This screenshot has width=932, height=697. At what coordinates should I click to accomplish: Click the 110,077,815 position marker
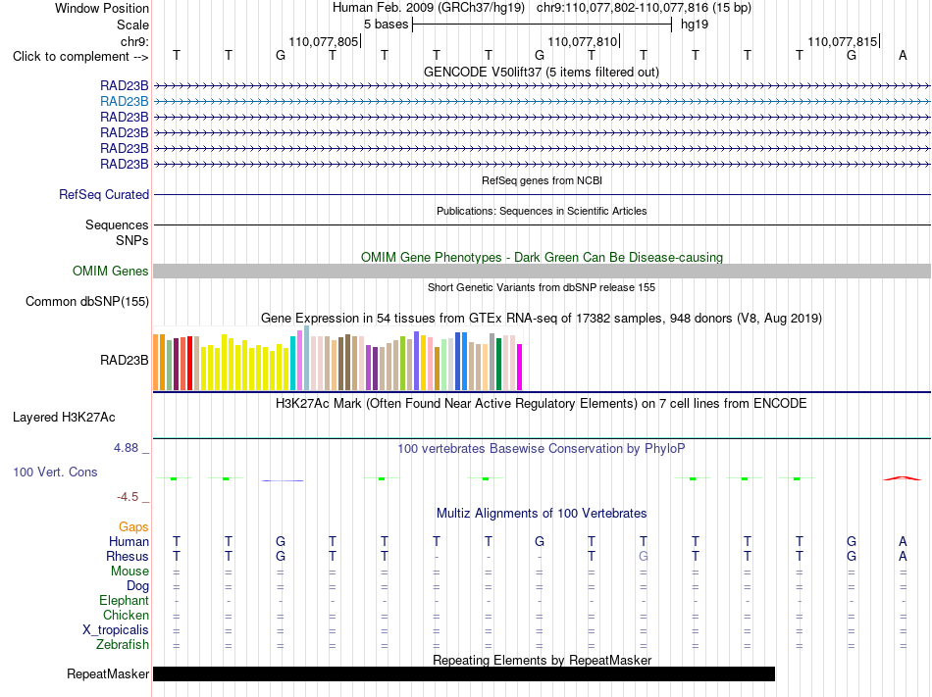click(843, 41)
